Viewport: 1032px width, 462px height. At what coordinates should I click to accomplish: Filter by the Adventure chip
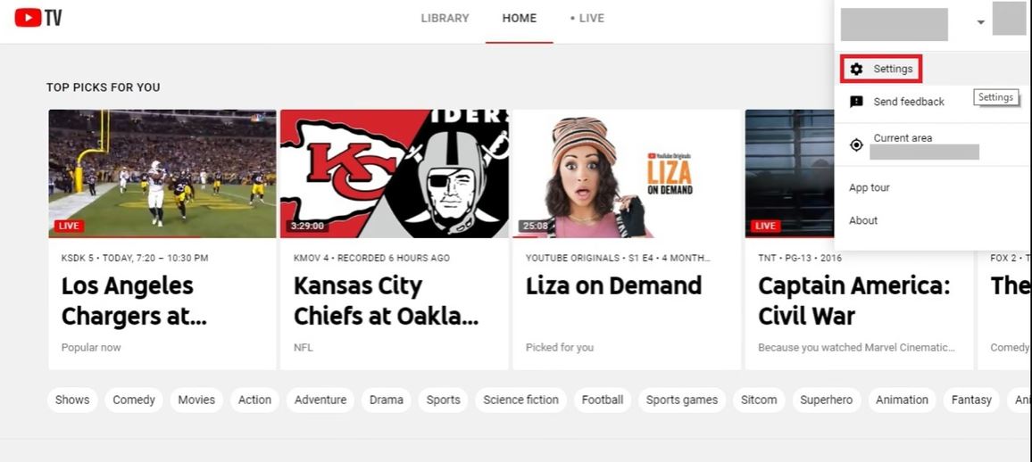pyautogui.click(x=320, y=400)
